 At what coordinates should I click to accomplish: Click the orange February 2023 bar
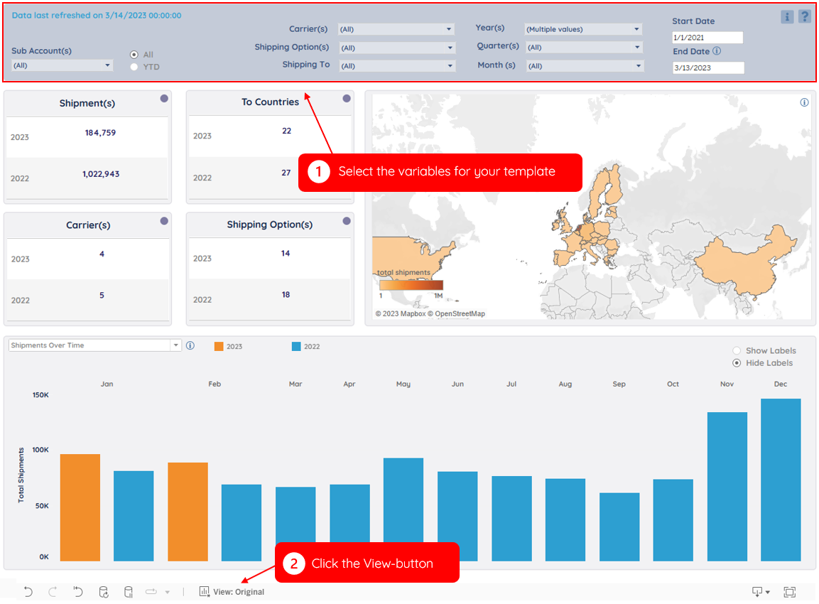pyautogui.click(x=188, y=512)
